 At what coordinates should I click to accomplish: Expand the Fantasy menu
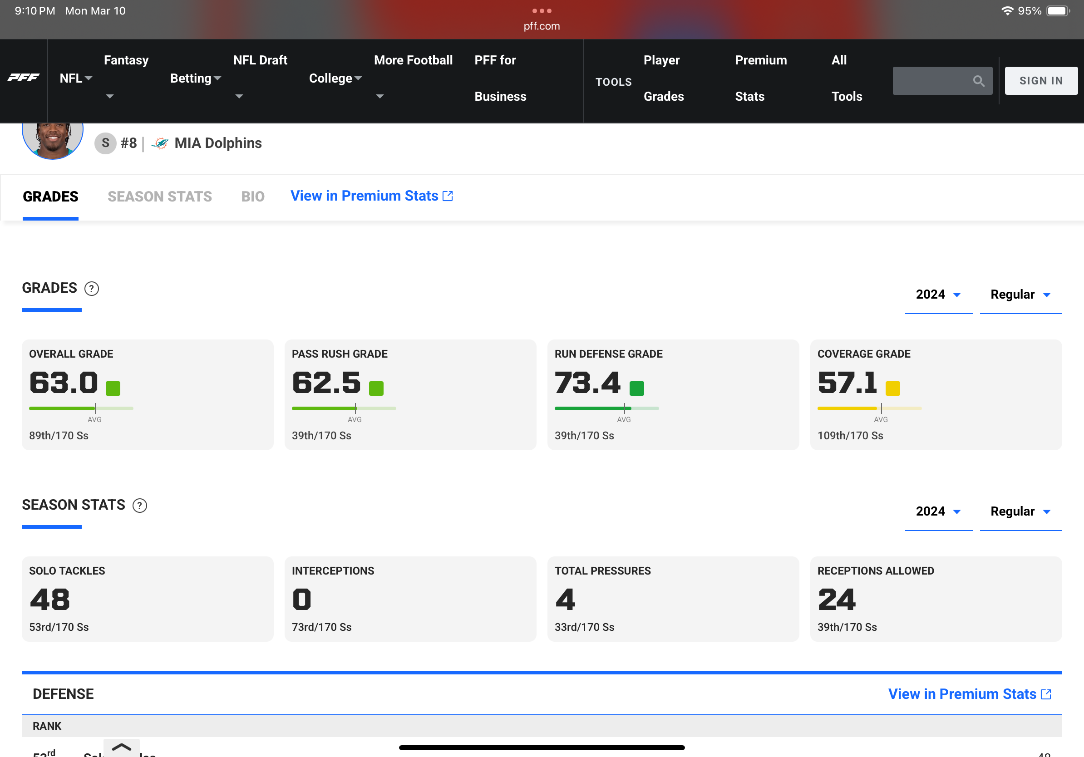126,79
